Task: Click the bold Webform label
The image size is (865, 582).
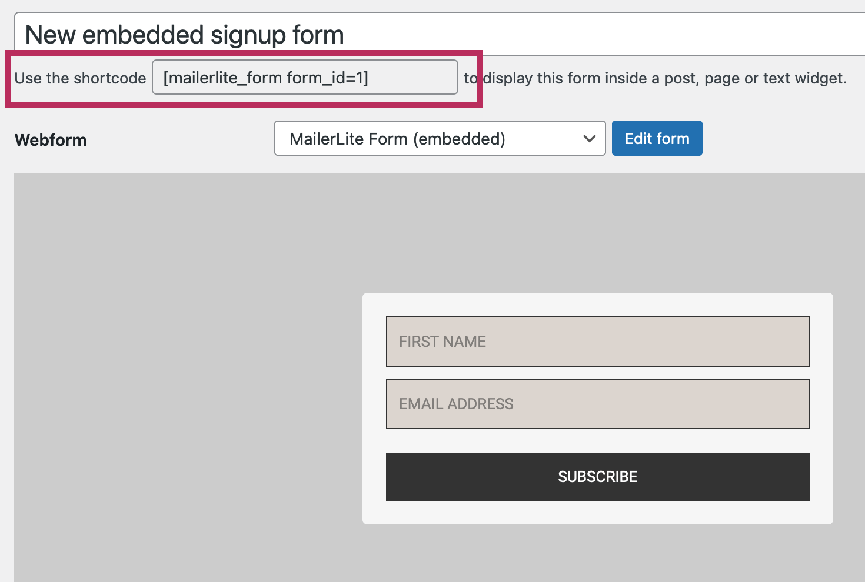Action: coord(51,140)
